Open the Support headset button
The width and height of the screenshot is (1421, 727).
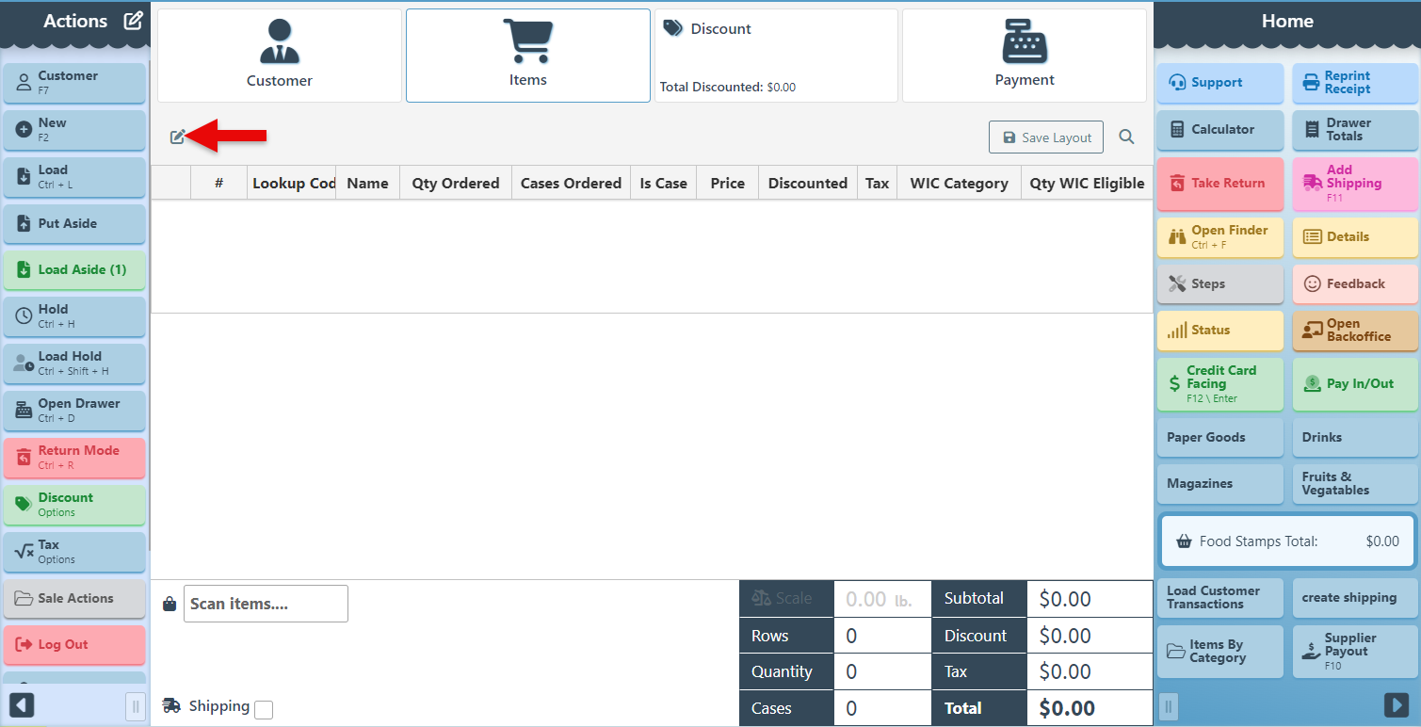coord(1219,83)
